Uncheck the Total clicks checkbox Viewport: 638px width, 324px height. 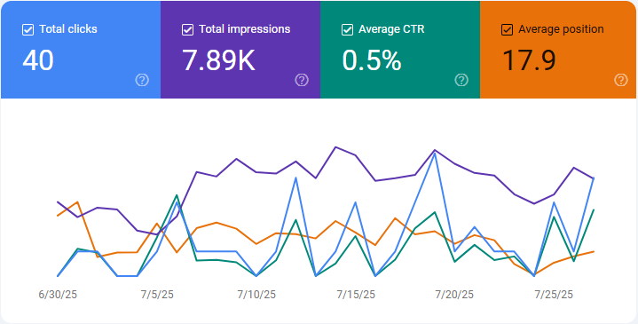(x=28, y=29)
